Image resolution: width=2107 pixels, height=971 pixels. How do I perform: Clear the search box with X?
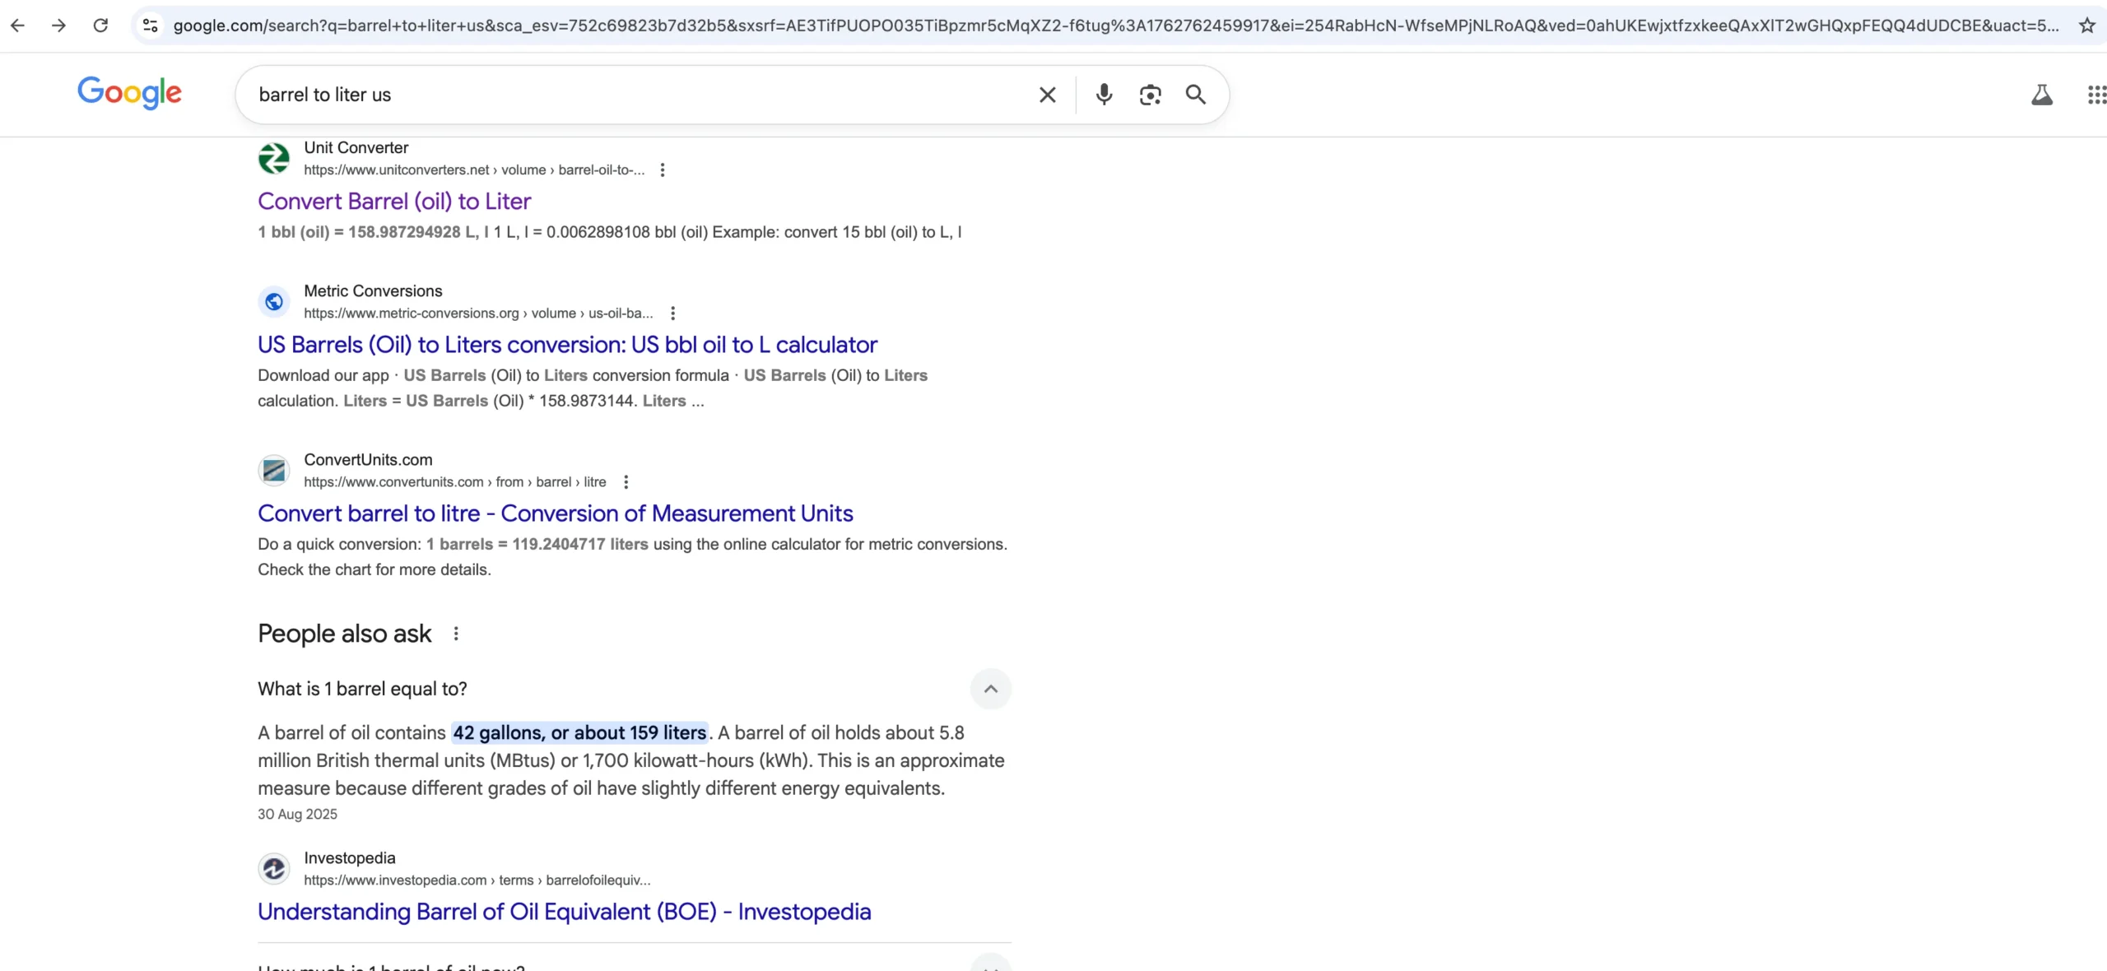tap(1047, 95)
